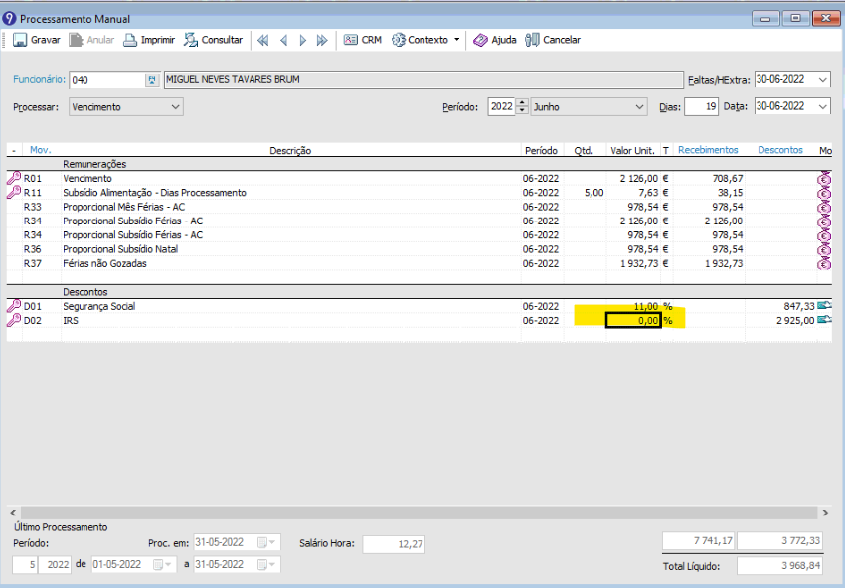Click the Gravar save icon
Image resolution: width=845 pixels, height=588 pixels.
tap(20, 40)
